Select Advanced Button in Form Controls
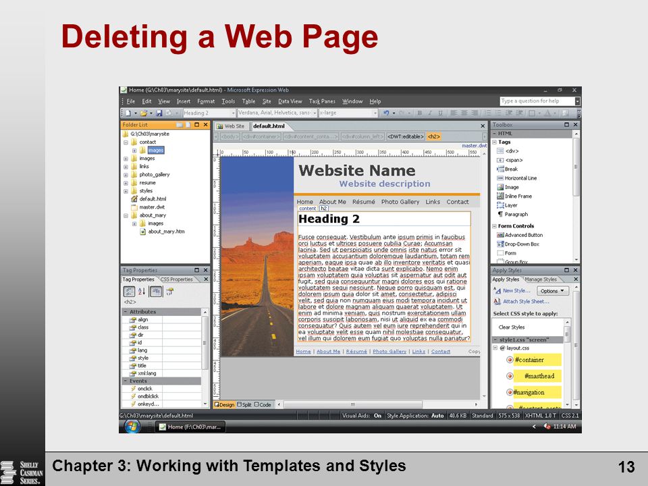The width and height of the screenshot is (648, 486). click(520, 235)
